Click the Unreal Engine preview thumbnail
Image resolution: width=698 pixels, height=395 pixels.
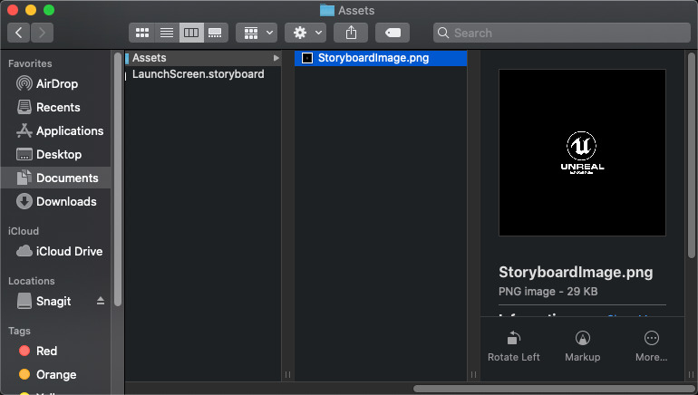pyautogui.click(x=582, y=152)
